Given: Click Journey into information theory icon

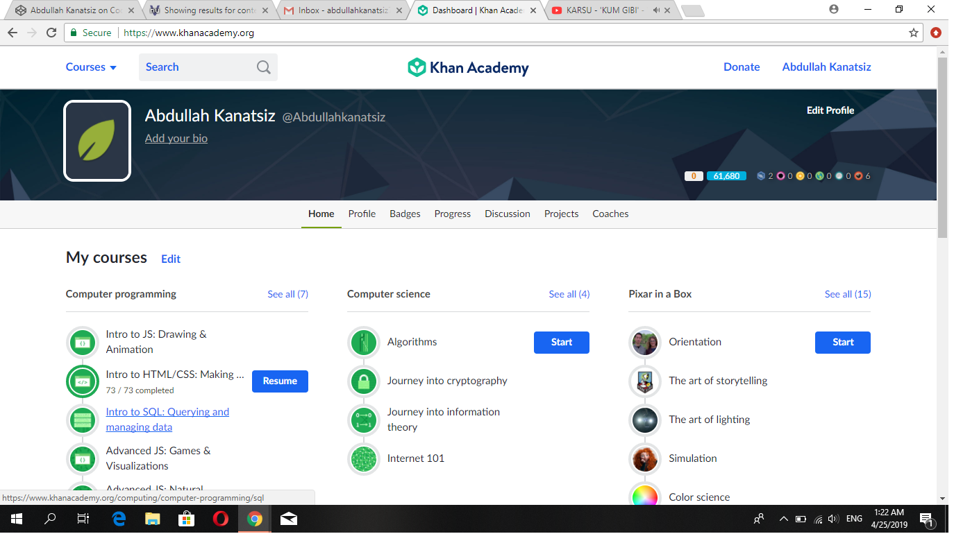Looking at the screenshot, I should coord(364,420).
